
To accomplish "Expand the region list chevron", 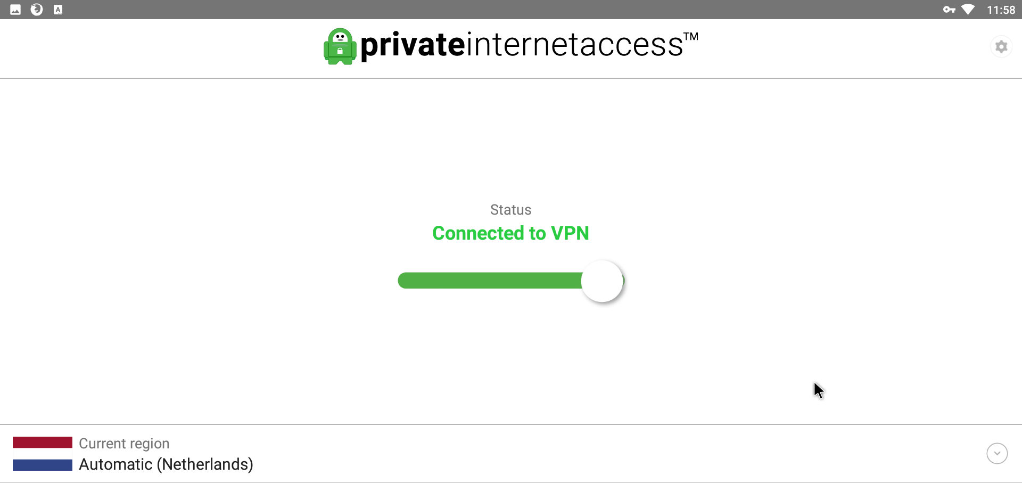I will click(997, 454).
